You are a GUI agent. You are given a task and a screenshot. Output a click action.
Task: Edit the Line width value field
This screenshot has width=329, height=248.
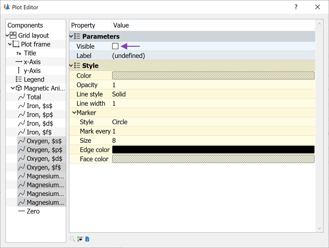pyautogui.click(x=213, y=104)
